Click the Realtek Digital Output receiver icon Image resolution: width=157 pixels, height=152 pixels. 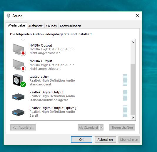click(18, 97)
